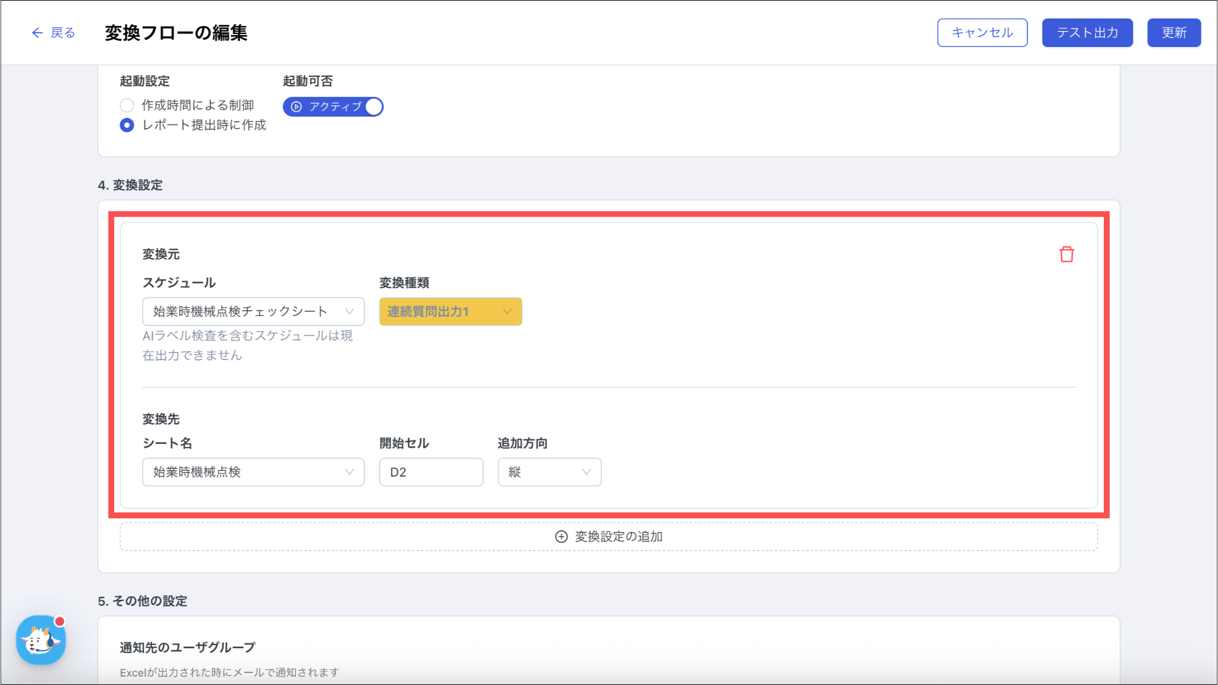Open the 追加方向 dropdown showing 縦
Image resolution: width=1218 pixels, height=685 pixels.
pos(549,472)
